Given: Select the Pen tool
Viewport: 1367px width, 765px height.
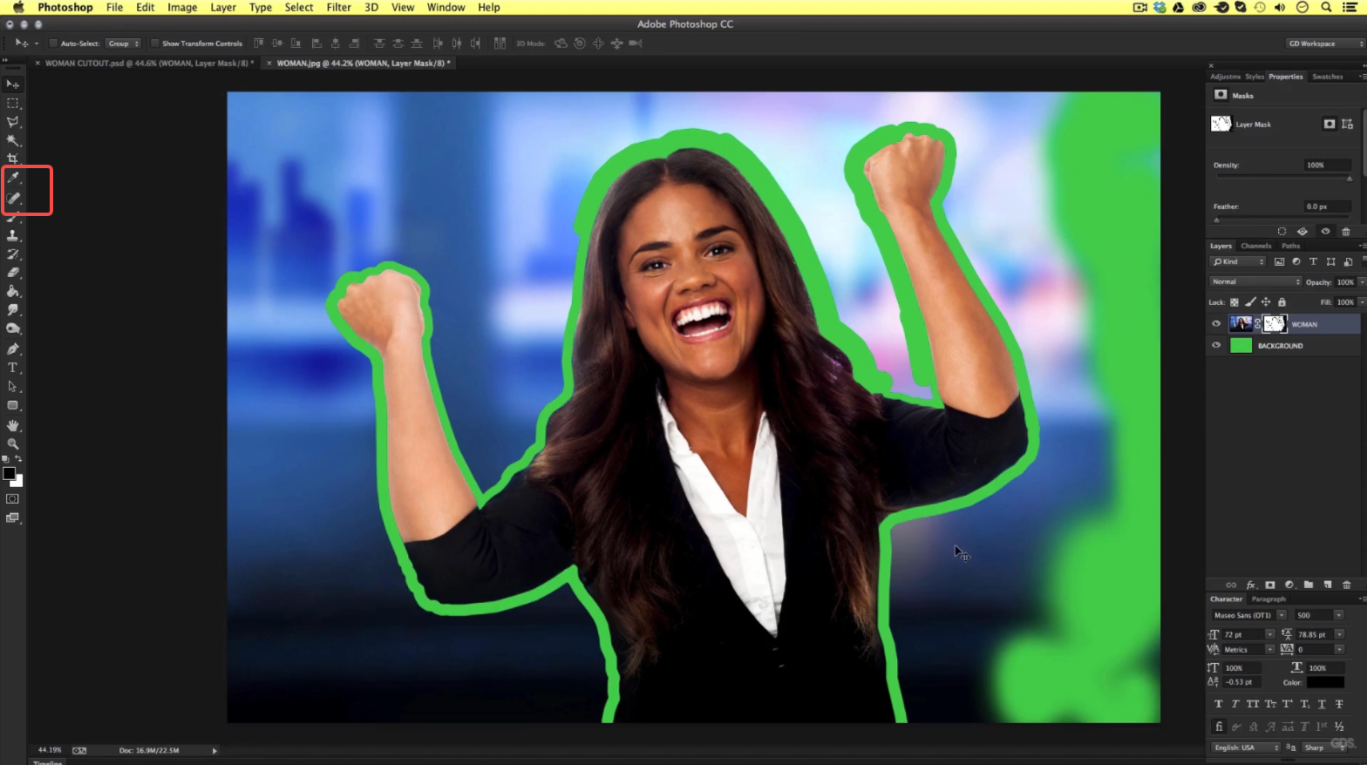Looking at the screenshot, I should tap(12, 349).
